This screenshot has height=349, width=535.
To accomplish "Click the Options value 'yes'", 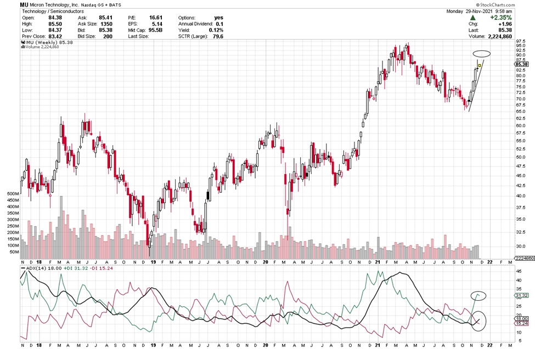I will click(x=219, y=18).
